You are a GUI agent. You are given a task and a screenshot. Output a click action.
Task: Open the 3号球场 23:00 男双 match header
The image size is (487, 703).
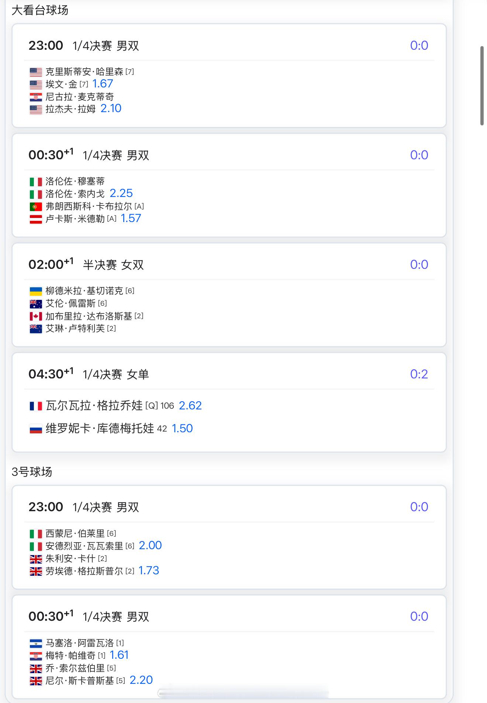(x=229, y=507)
